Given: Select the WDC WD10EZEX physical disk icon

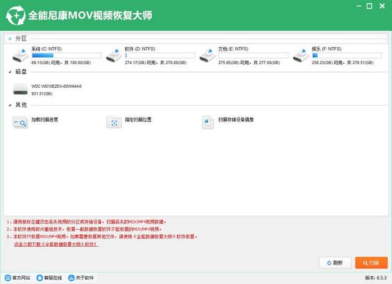Looking at the screenshot, I should click(21, 89).
